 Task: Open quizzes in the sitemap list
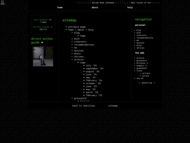[x=79, y=50]
